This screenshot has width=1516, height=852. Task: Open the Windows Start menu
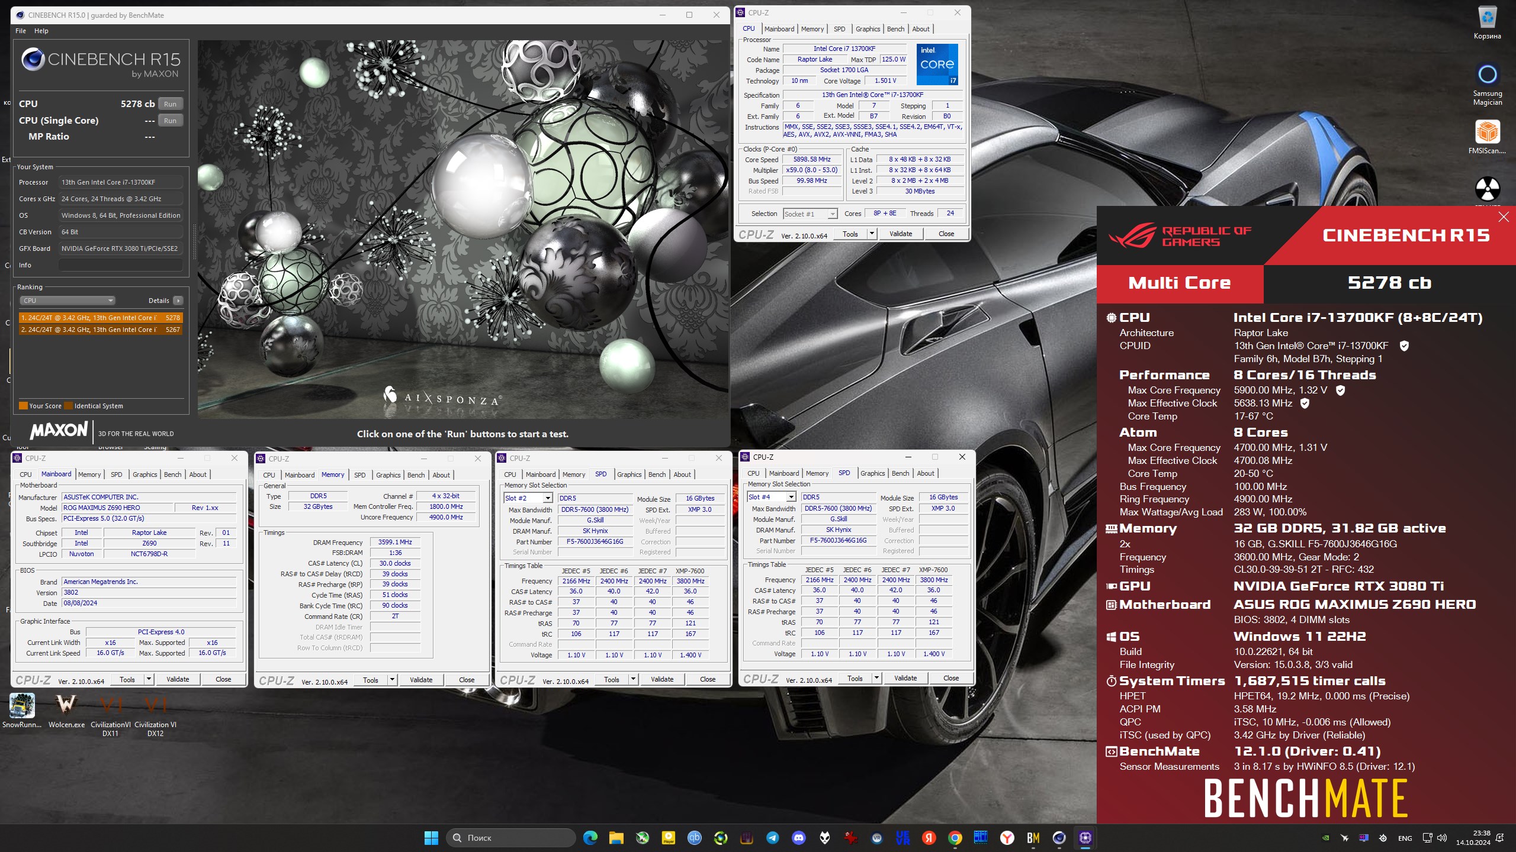[431, 838]
